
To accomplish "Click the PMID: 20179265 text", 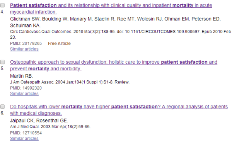I will [26, 43].
